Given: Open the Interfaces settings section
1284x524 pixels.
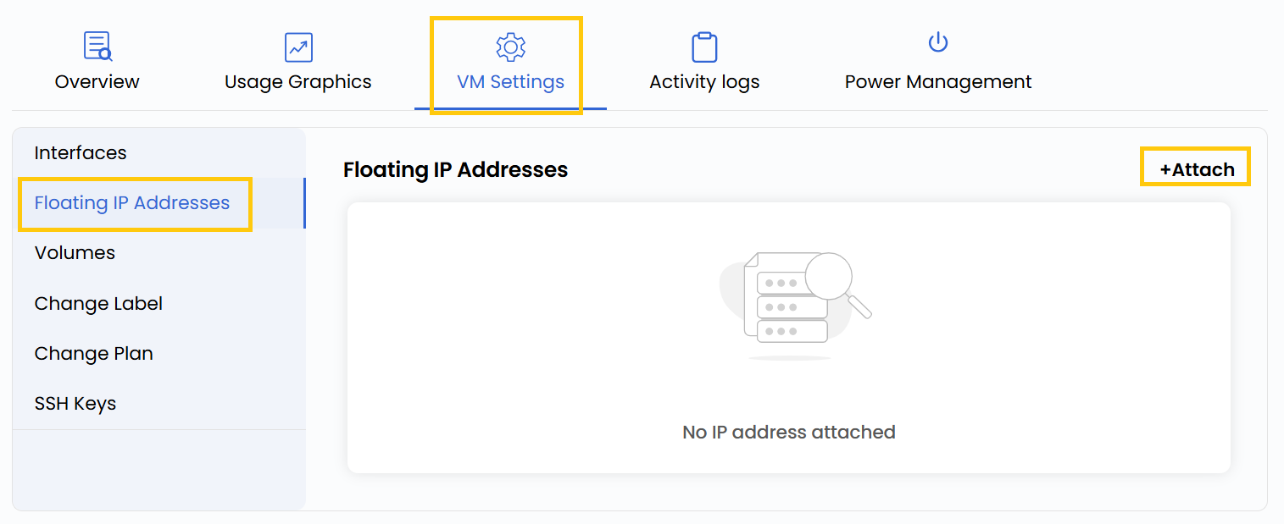Looking at the screenshot, I should point(81,152).
